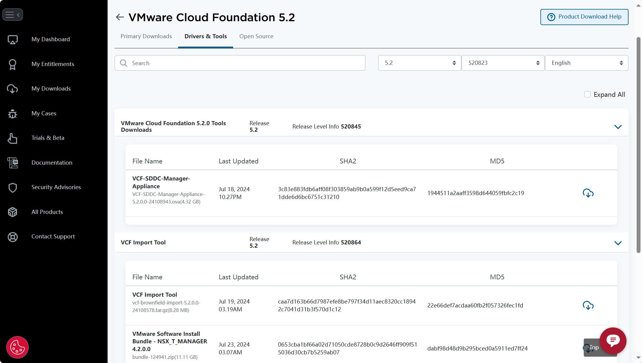
Task: Click the My Downloads cloud icon
Action: point(13,89)
